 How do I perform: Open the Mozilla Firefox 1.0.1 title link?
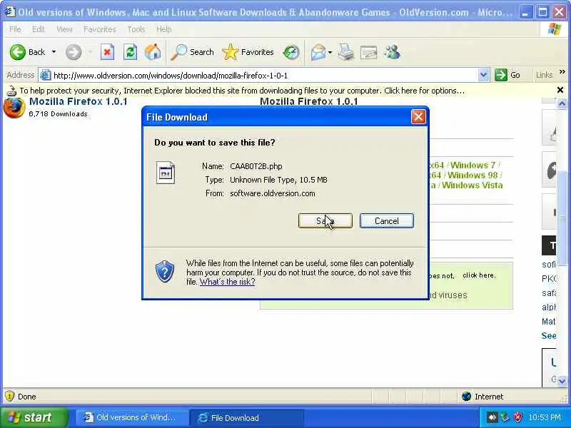tap(79, 101)
